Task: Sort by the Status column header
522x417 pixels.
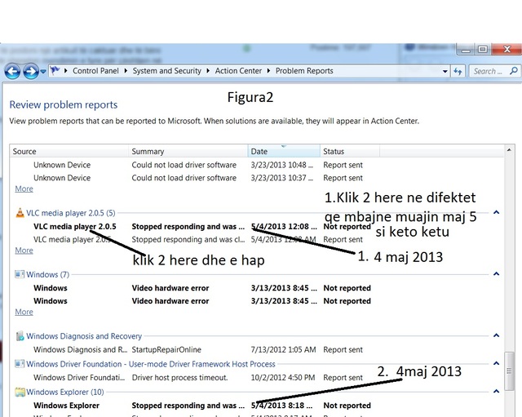Action: [350, 151]
